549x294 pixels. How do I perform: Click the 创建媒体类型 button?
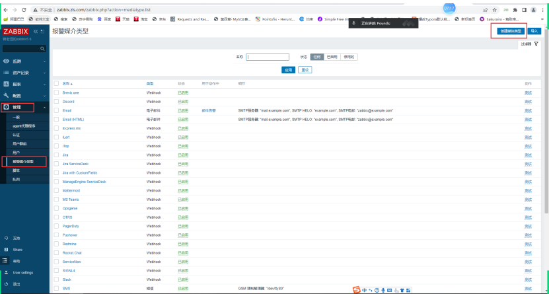click(511, 31)
